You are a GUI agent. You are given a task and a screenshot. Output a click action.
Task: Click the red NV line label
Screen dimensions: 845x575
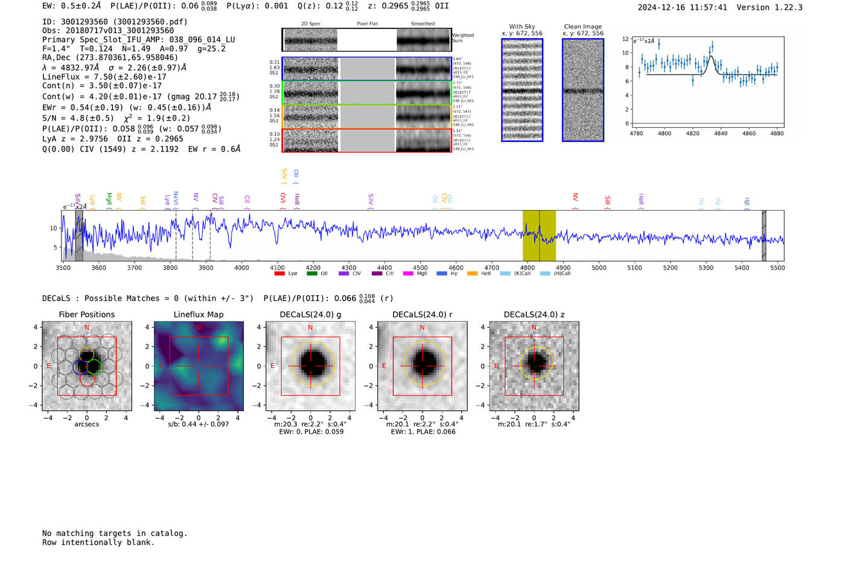coord(575,200)
